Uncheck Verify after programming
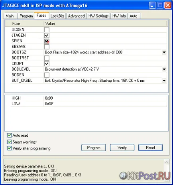 (10, 148)
